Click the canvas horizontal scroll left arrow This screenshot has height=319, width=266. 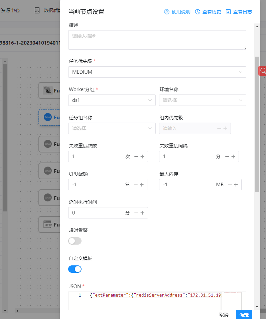click(17, 311)
